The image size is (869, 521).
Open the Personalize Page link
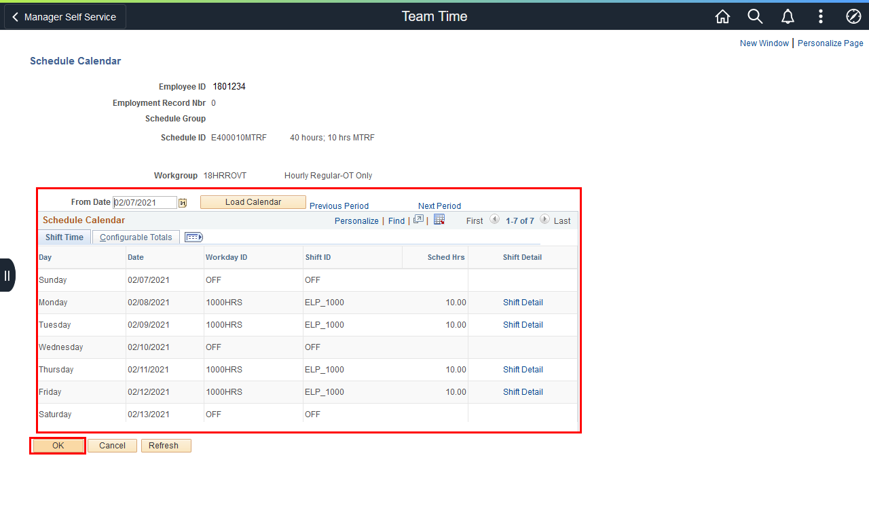(830, 43)
